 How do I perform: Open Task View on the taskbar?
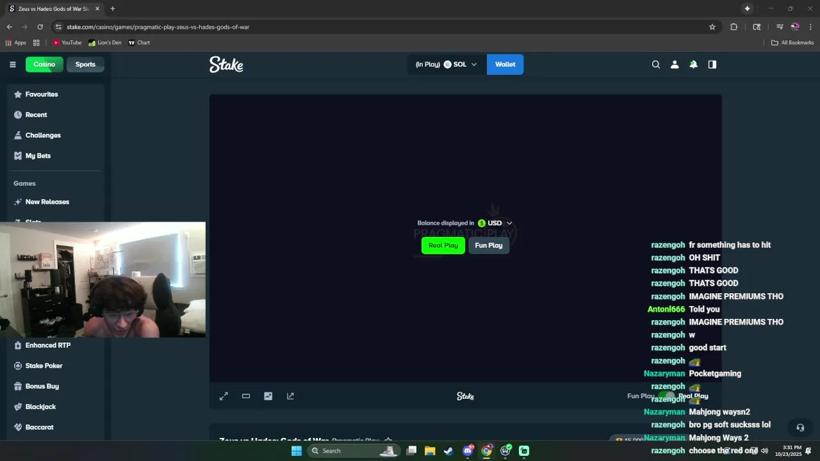click(411, 451)
